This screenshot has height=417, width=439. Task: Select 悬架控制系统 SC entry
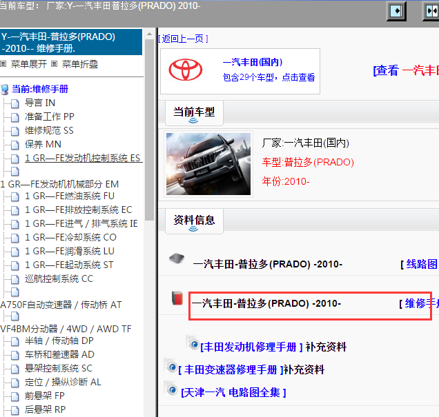(59, 368)
